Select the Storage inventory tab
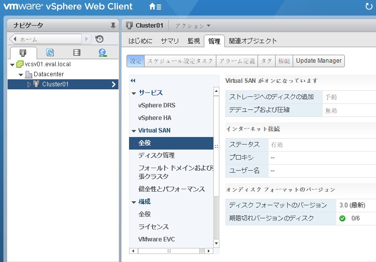The width and height of the screenshot is (376, 262). (x=77, y=52)
